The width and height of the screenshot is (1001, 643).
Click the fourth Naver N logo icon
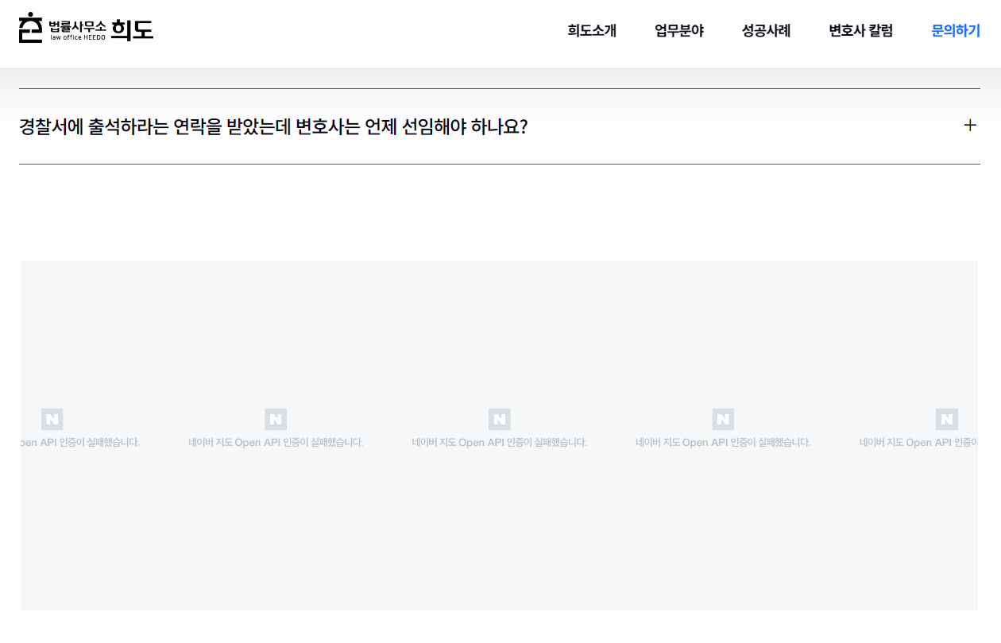click(723, 419)
